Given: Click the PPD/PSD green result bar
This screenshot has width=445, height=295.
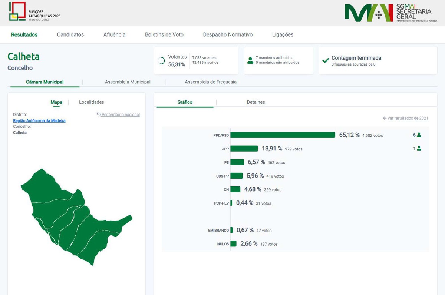Looking at the screenshot, I should tap(283, 135).
